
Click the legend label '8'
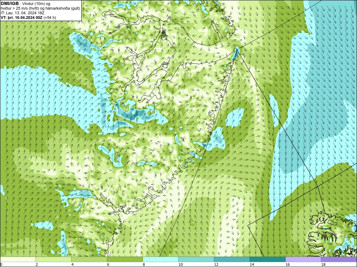tap(144, 265)
